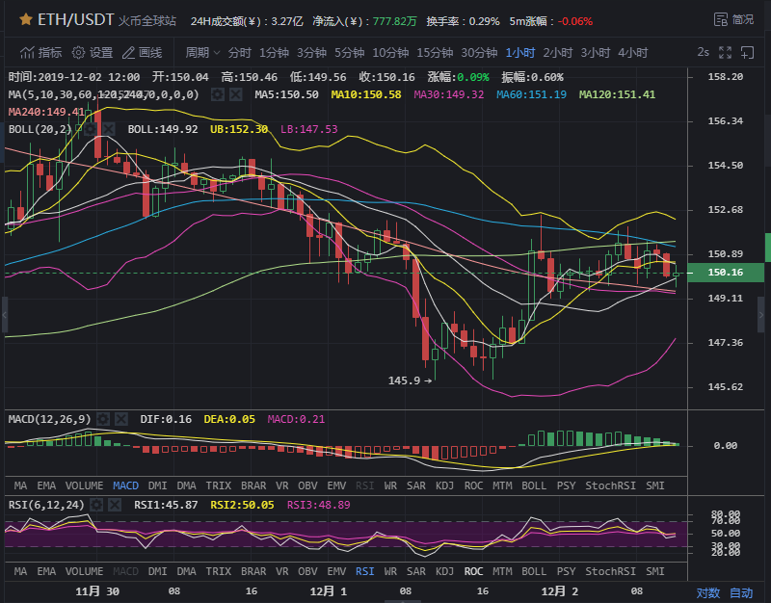Change the 2s refresh interval
771x603 pixels.
tap(704, 52)
